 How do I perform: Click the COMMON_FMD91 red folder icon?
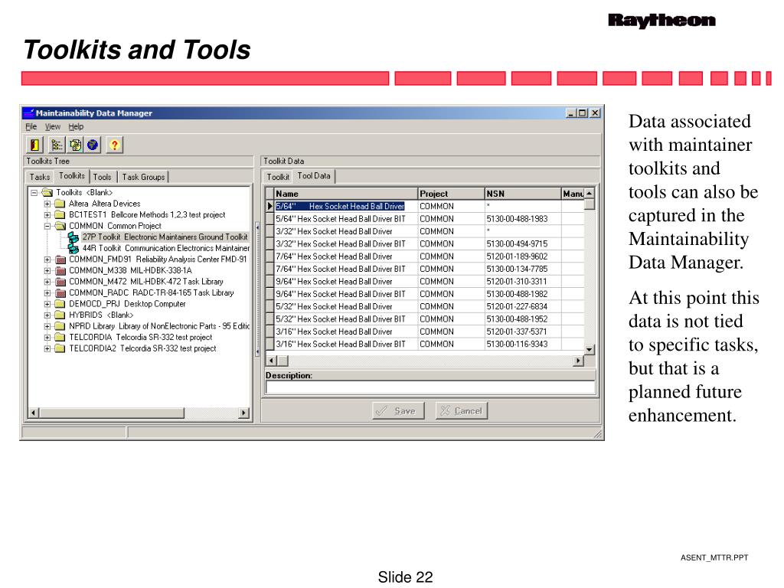[x=60, y=260]
